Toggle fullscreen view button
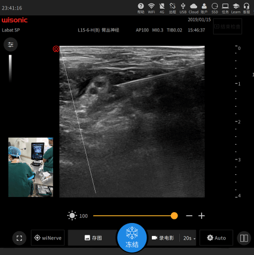The width and height of the screenshot is (254, 255). (x=19, y=238)
